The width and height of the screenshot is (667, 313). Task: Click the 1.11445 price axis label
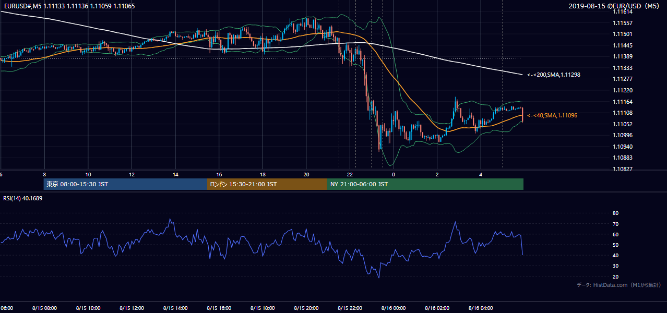point(622,45)
